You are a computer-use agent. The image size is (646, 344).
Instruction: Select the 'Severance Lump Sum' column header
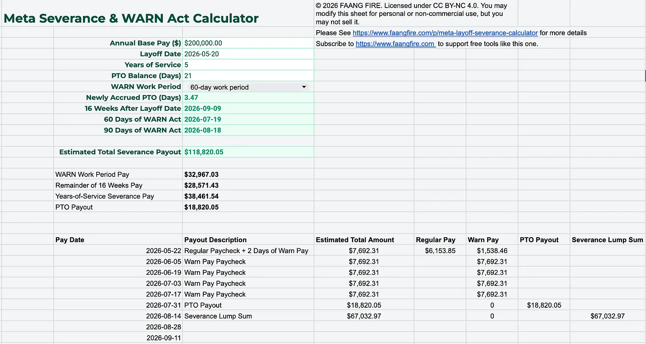pos(607,240)
